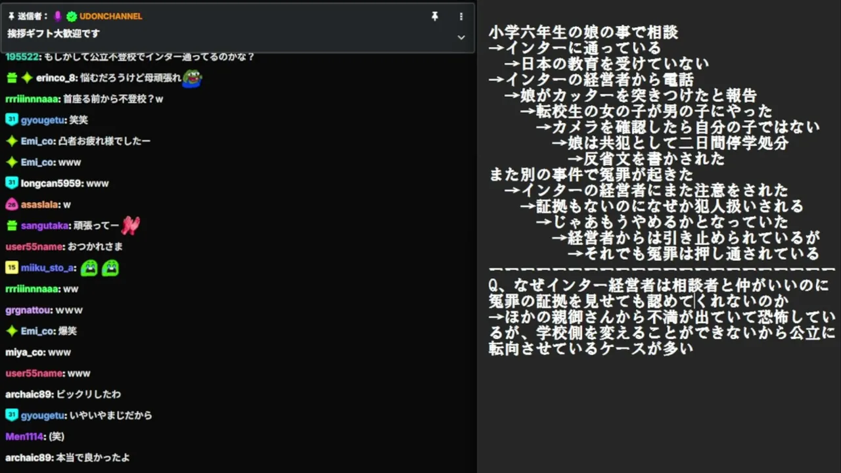This screenshot has width=841, height=473.
Task: Click the line →インターの経営者から電話
Action: [591, 79]
